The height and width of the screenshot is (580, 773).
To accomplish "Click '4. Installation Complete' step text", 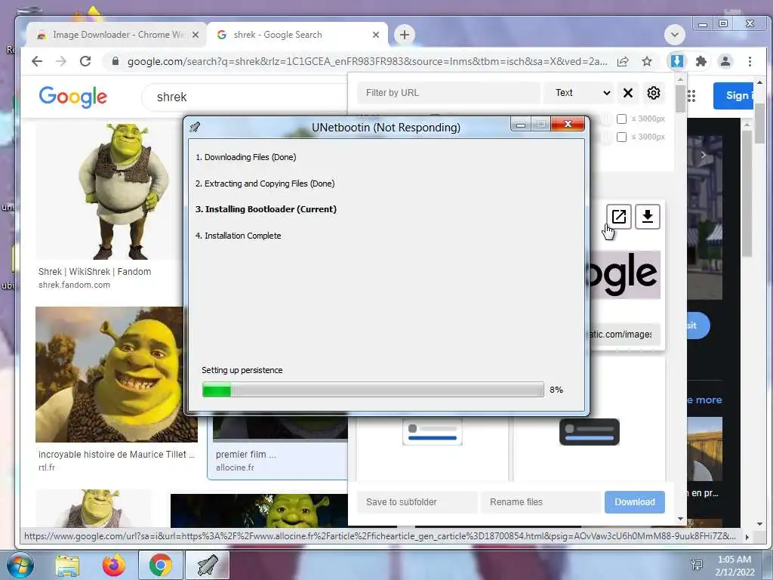I will point(238,236).
